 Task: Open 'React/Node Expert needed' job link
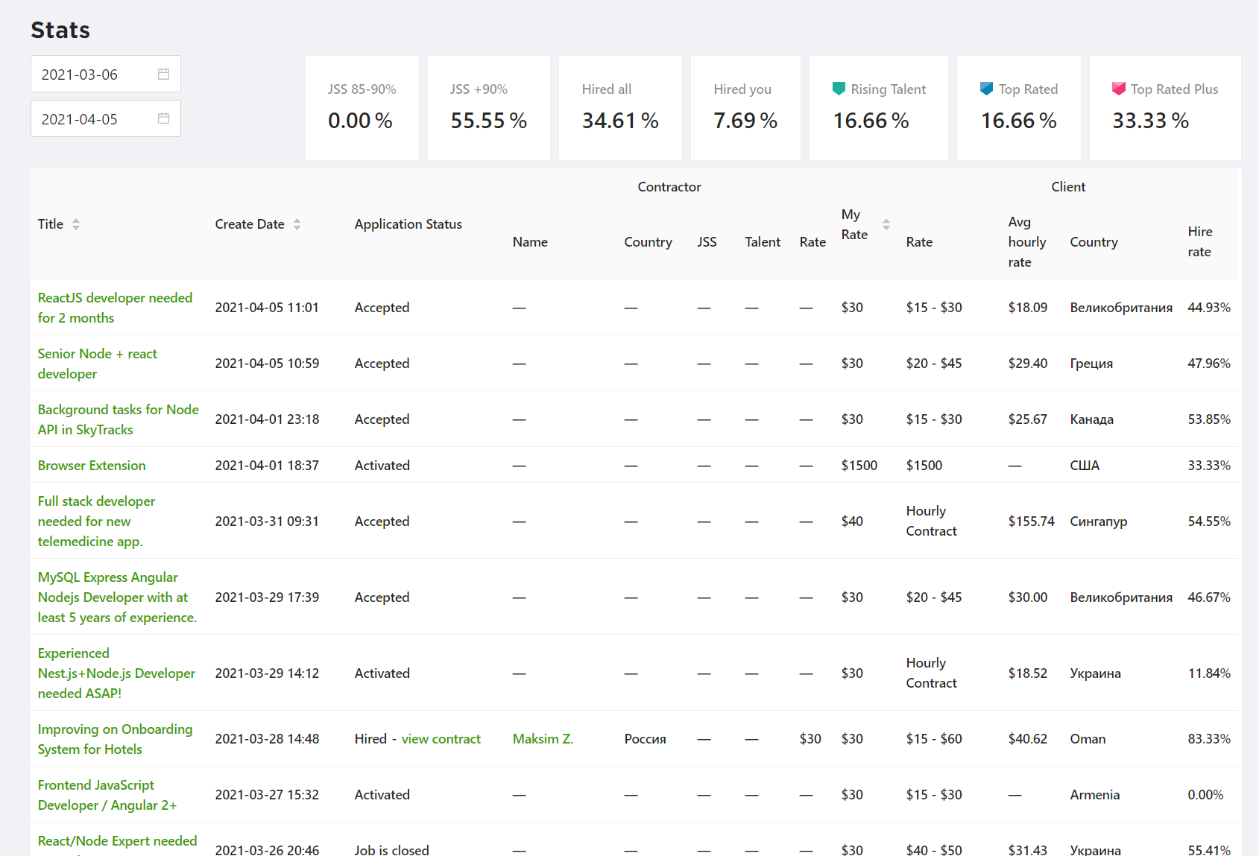[x=117, y=841]
